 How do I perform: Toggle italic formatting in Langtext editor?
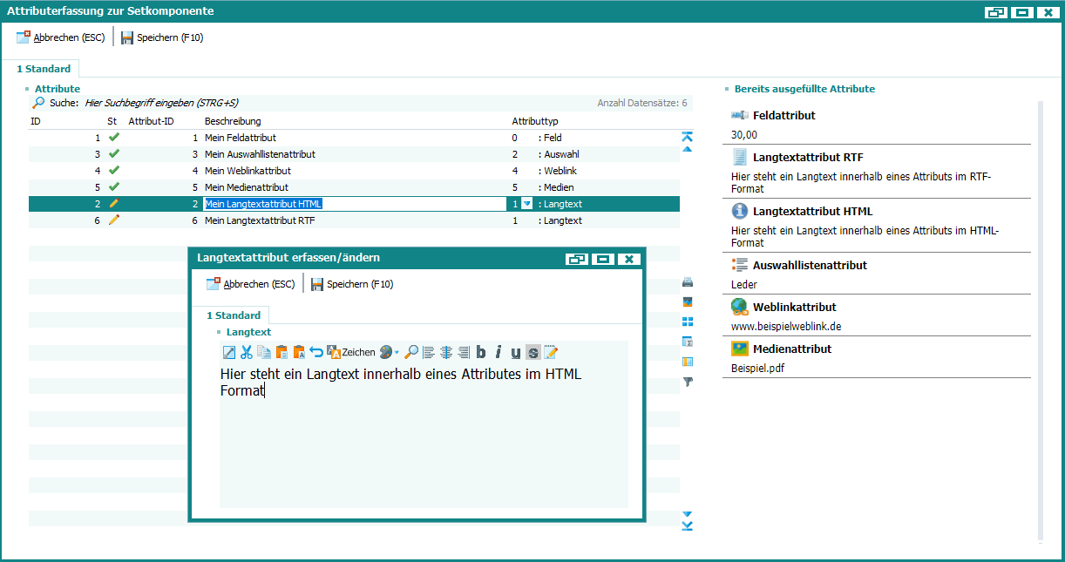(x=499, y=353)
